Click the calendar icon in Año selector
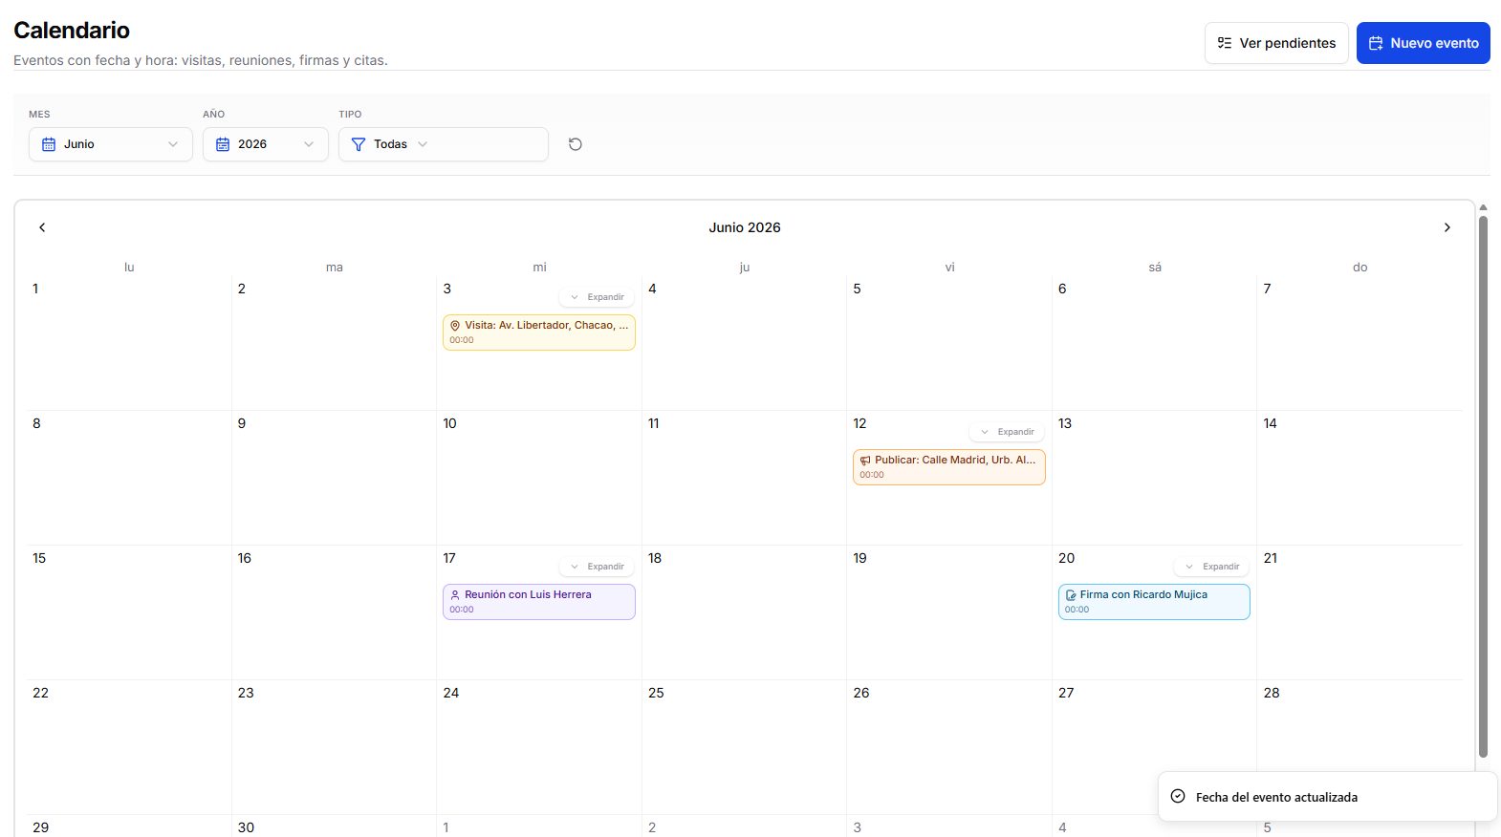Screen dimensions: 1501x837 223,144
